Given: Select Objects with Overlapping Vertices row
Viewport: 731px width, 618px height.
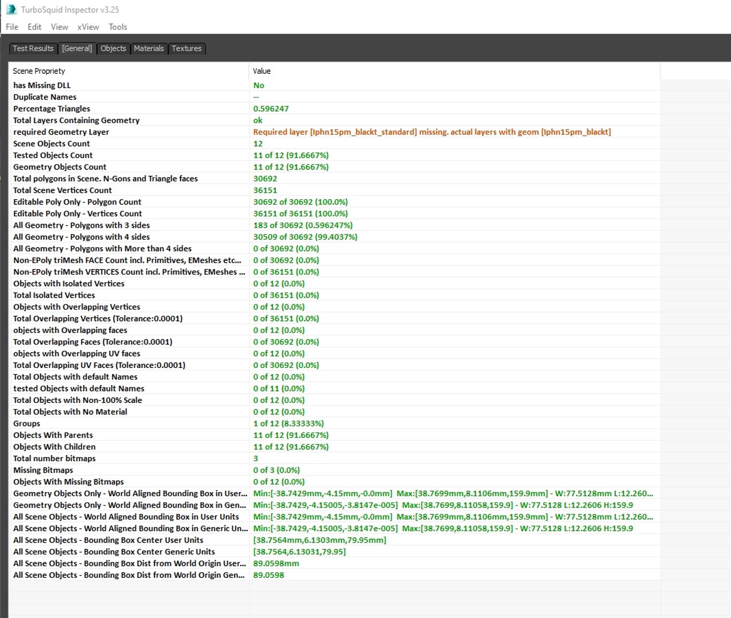Looking at the screenshot, I should [x=335, y=307].
